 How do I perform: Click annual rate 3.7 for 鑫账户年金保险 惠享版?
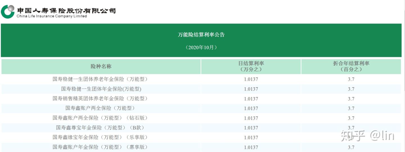351,147
